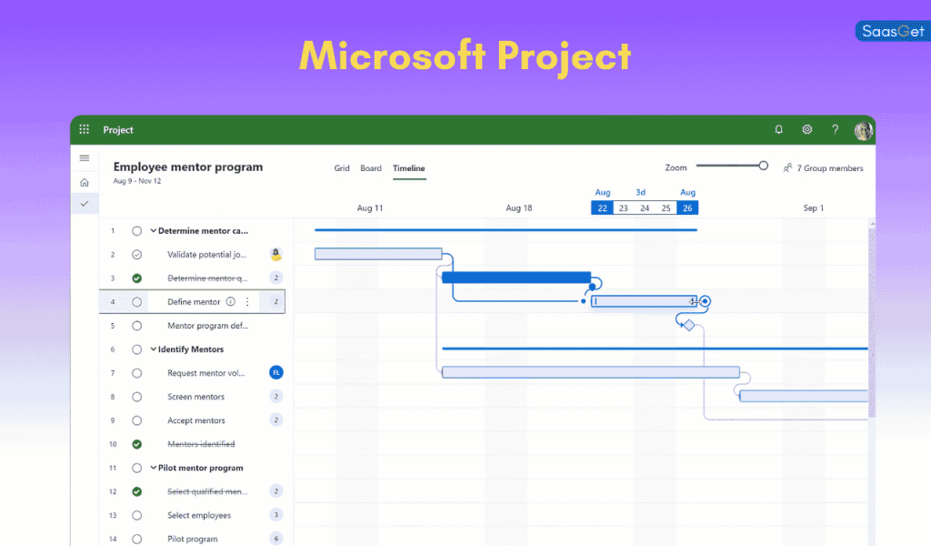Open 7 Group members people icon

pos(787,168)
